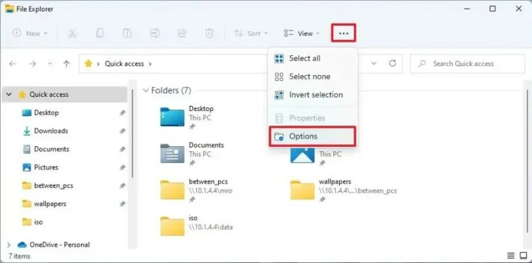Switch to large thumbnails view in status bar
The width and height of the screenshot is (532, 263).
point(523,256)
